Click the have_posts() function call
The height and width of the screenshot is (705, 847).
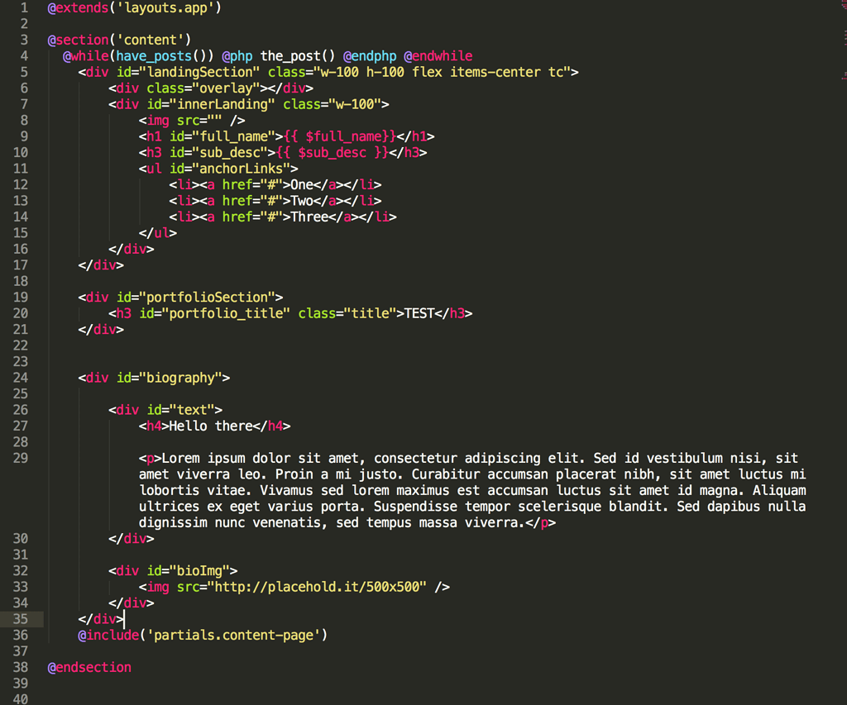click(160, 56)
